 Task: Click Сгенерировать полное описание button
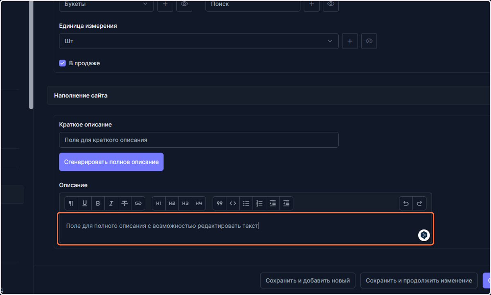pos(111,162)
